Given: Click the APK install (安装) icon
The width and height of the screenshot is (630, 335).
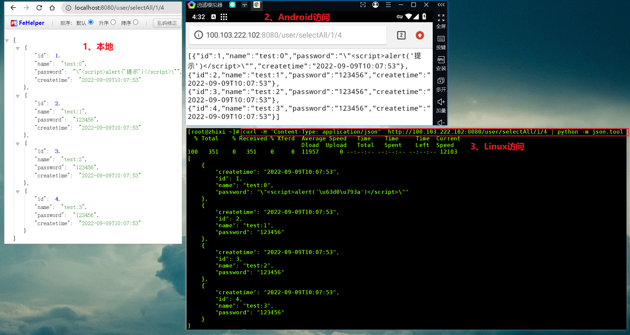Looking at the screenshot, I should [x=441, y=60].
